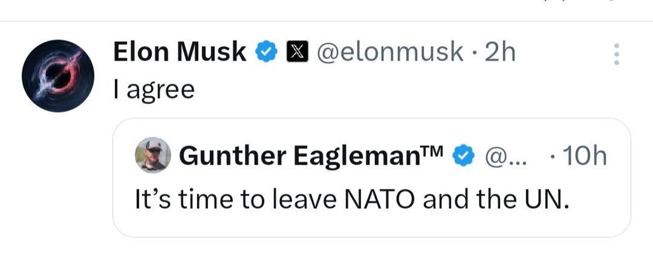
Task: Open the quoted post's 10h timestamp
Action: [x=583, y=156]
